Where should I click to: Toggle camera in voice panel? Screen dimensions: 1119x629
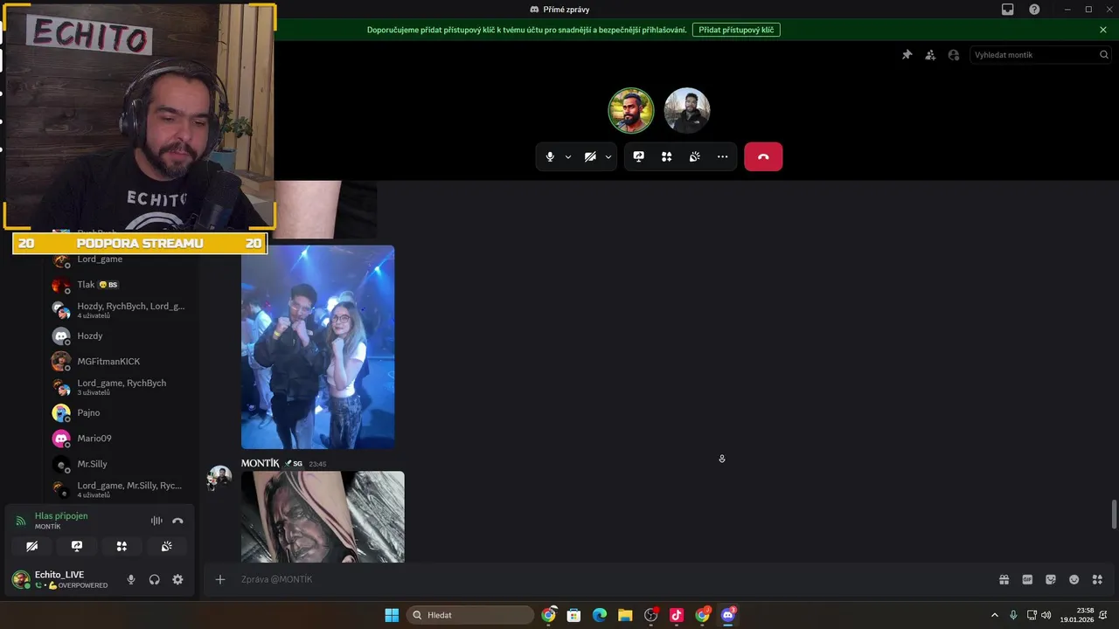[32, 546]
